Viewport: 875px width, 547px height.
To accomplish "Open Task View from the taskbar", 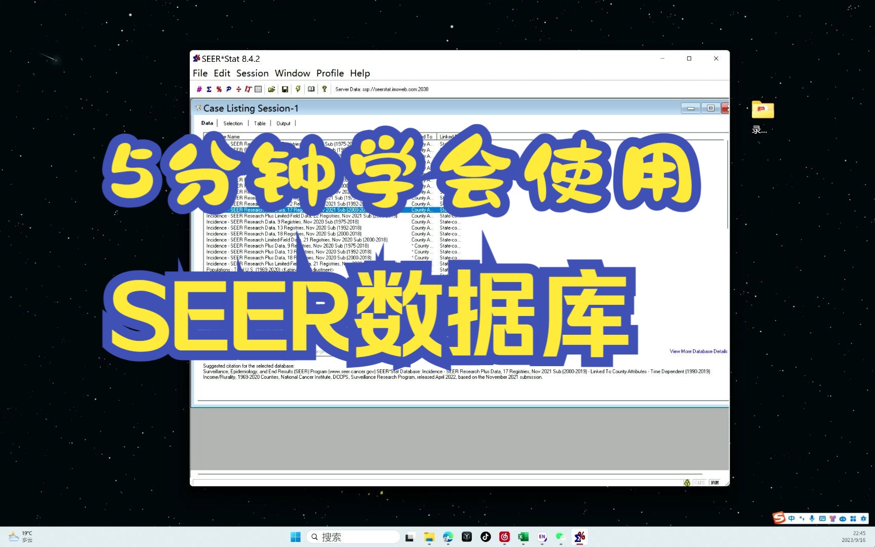I will click(410, 537).
